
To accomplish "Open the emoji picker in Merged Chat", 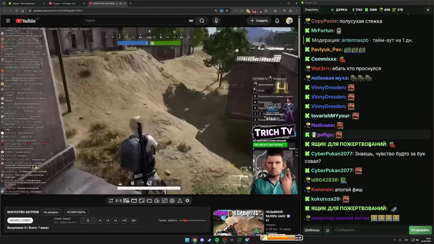I will (x=328, y=230).
